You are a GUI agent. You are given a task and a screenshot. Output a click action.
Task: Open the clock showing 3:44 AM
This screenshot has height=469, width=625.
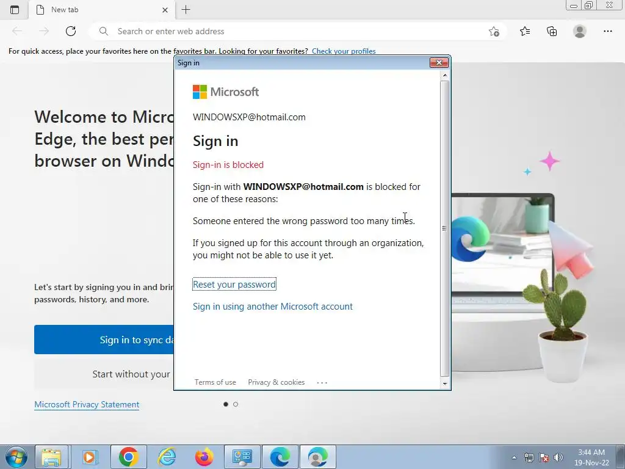591,457
